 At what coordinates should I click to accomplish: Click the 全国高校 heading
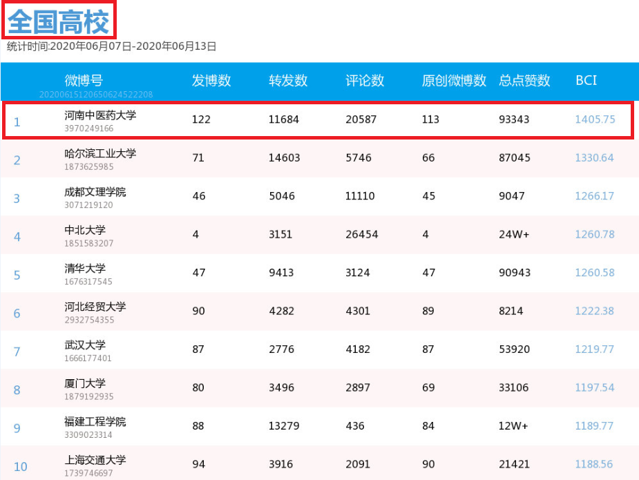[x=59, y=21]
